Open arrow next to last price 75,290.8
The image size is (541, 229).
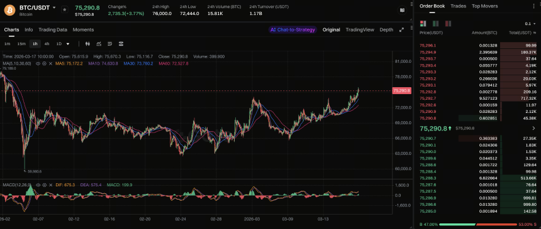534,129
